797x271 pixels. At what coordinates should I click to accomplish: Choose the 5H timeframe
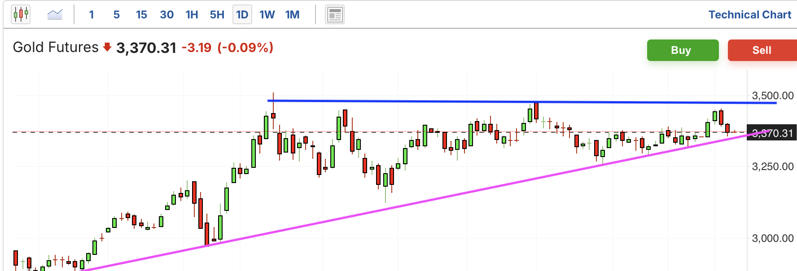[x=217, y=15]
